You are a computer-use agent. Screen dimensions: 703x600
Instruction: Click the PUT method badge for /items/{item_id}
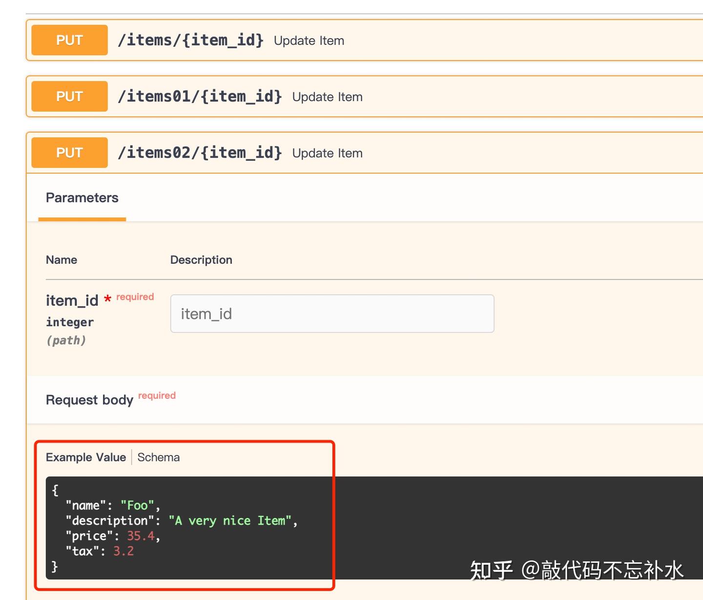[x=69, y=40]
